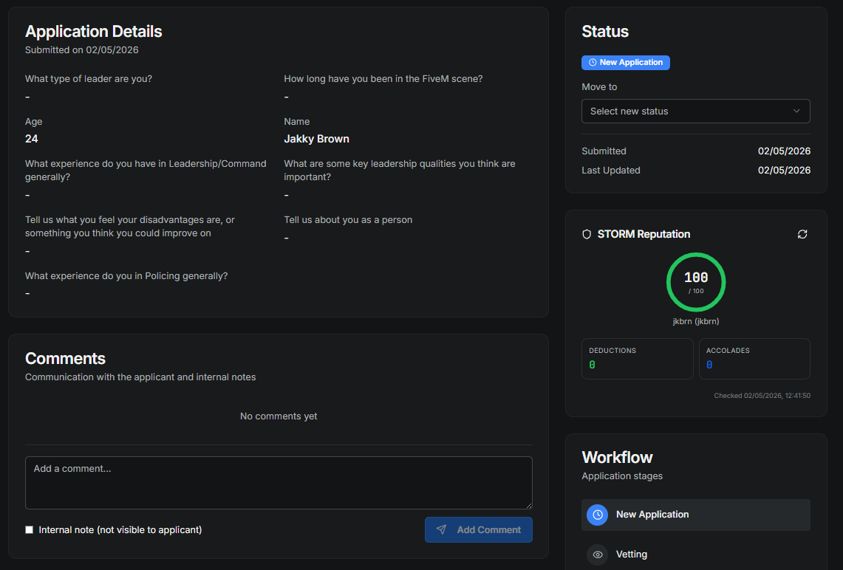The width and height of the screenshot is (843, 570).
Task: Click the disadvantages question label
Action: [x=130, y=227]
